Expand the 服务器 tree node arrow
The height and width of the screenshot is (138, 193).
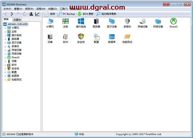(5, 39)
